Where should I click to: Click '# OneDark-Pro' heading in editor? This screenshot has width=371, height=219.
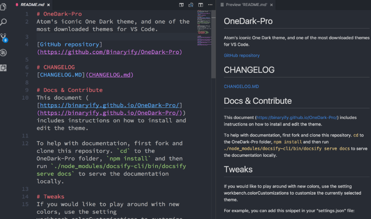pyautogui.click(x=59, y=14)
